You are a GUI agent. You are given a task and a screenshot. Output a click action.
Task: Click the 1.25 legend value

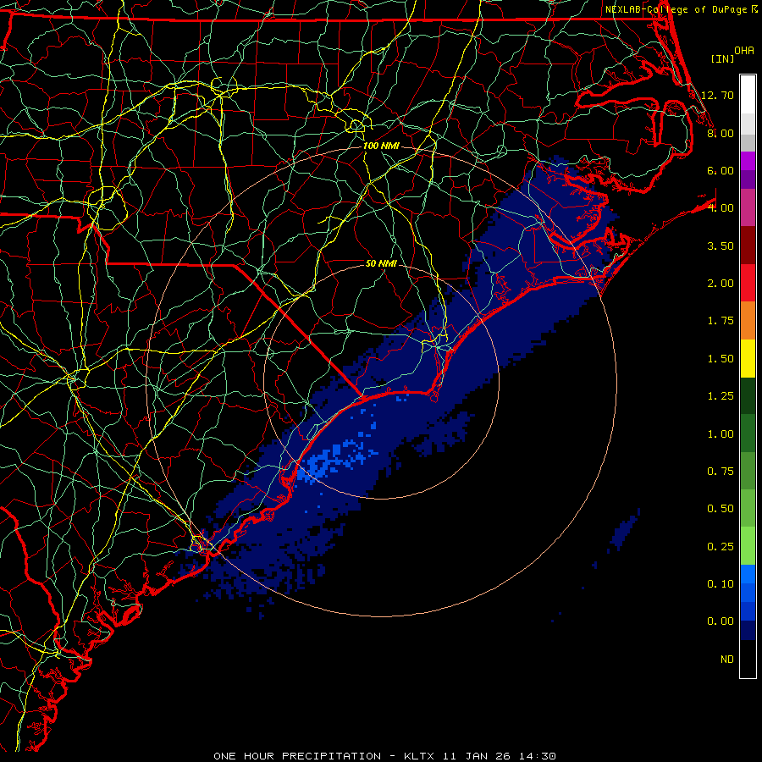point(721,396)
